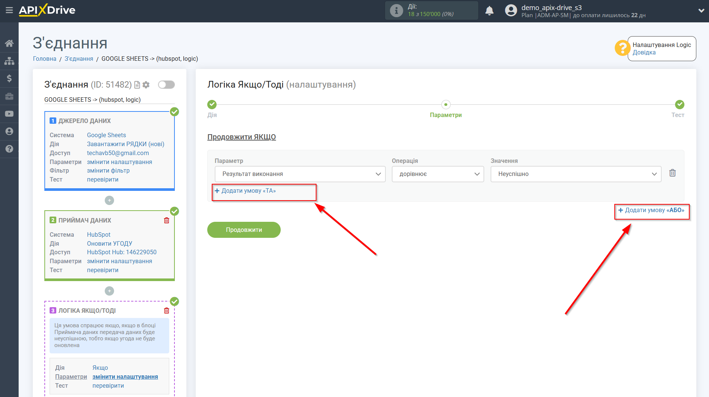Open the Значення dropdown Неуспішно
Screen dimensions: 709x397
576,174
